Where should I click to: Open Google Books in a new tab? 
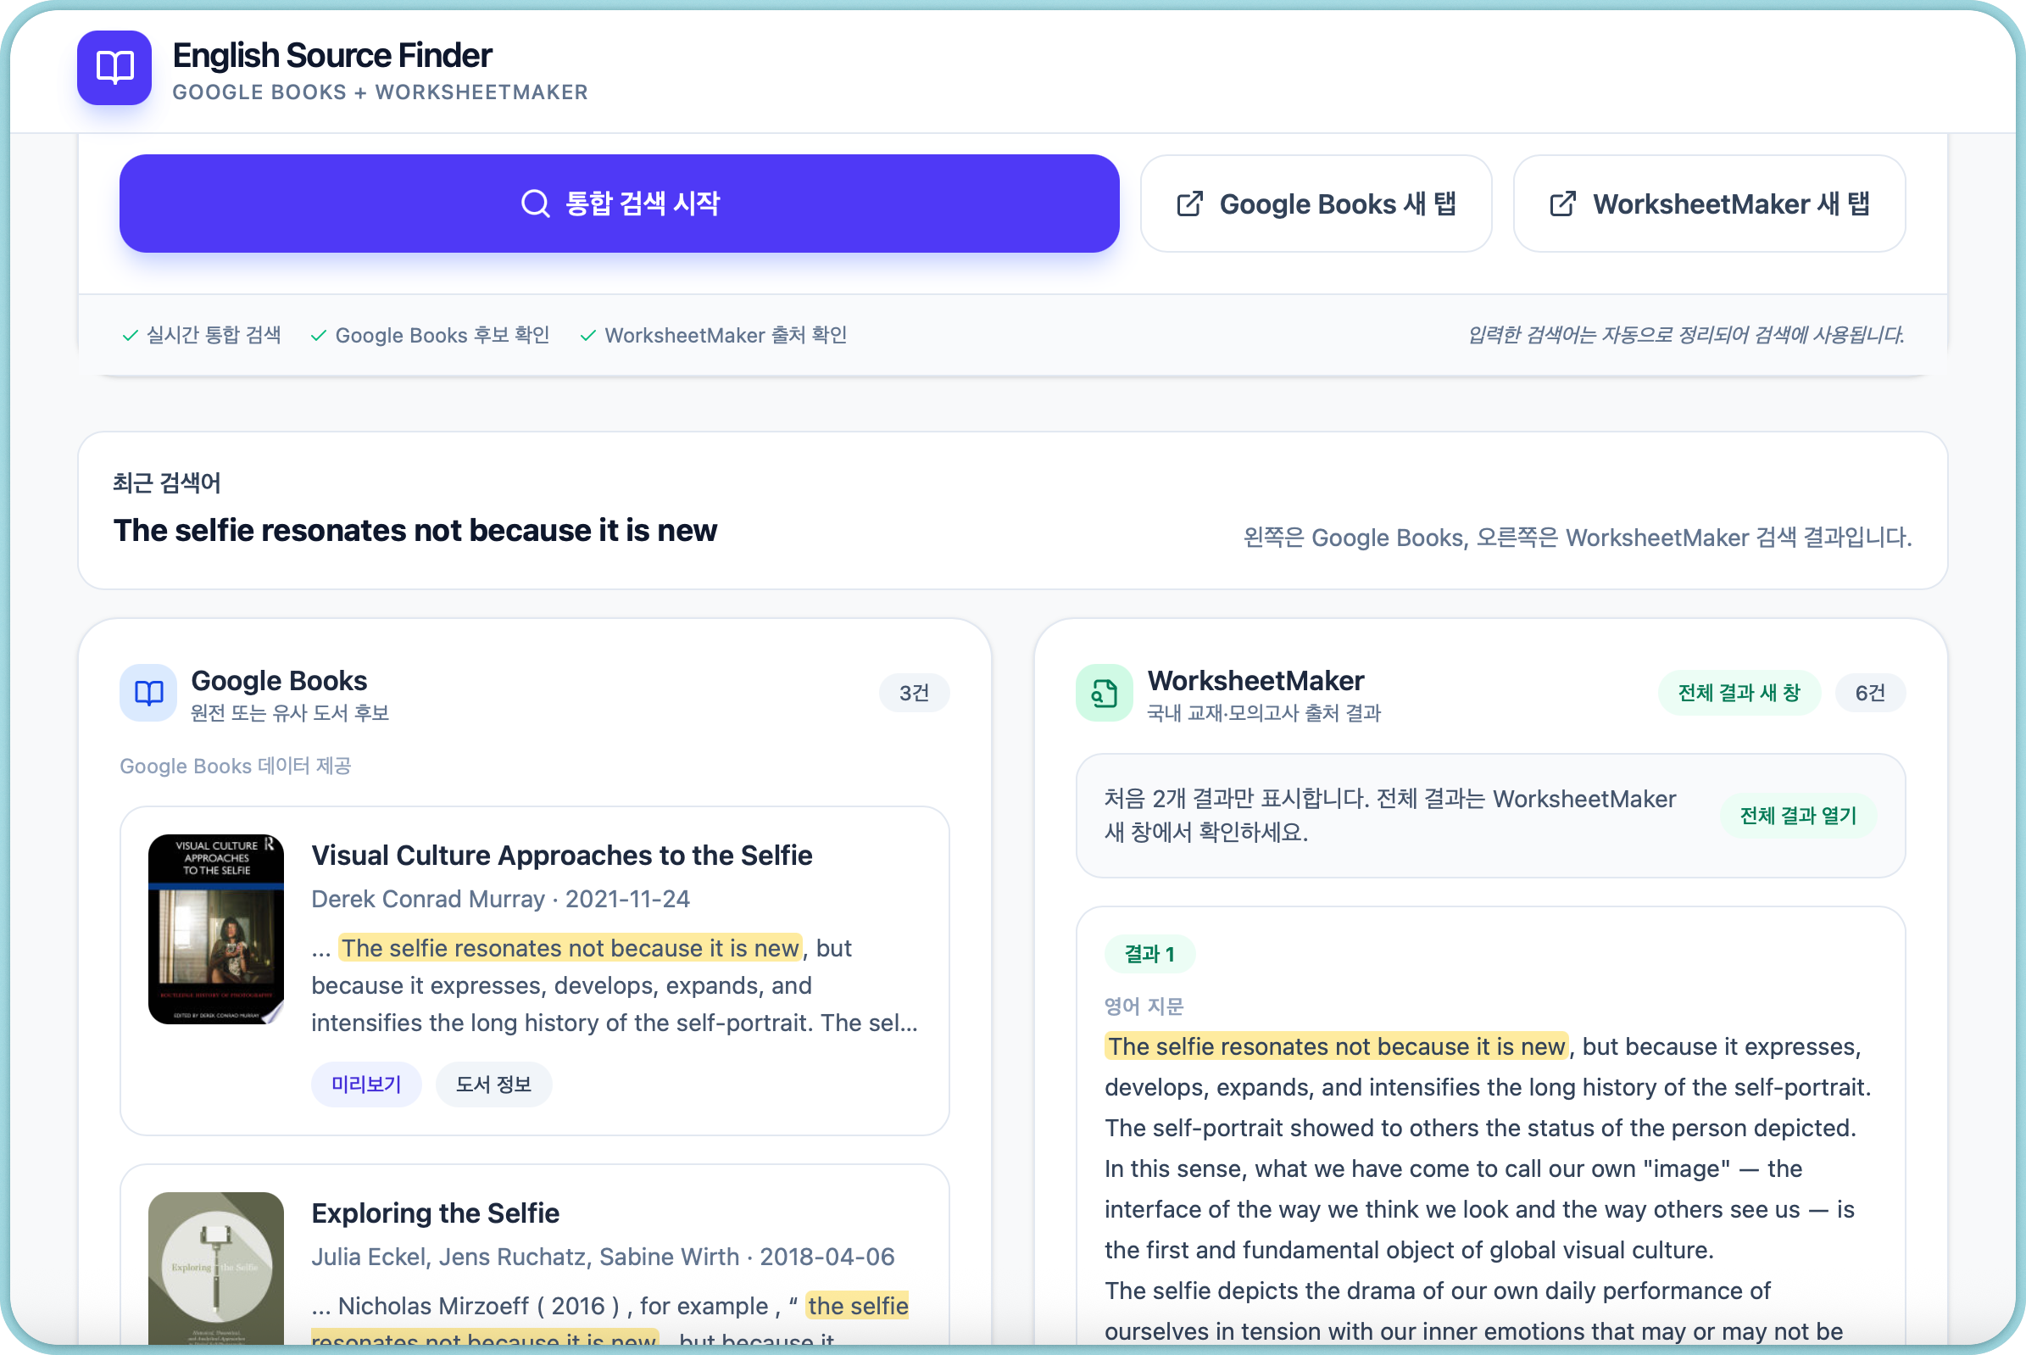tap(1315, 204)
